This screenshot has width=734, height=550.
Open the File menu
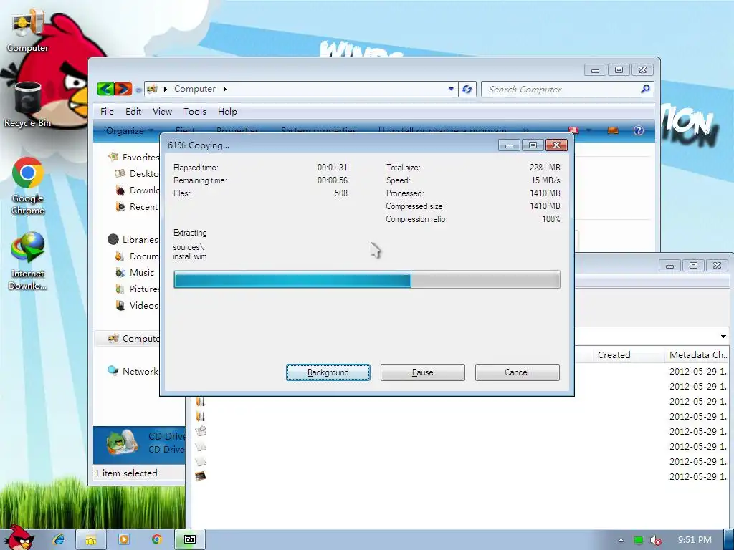[107, 111]
